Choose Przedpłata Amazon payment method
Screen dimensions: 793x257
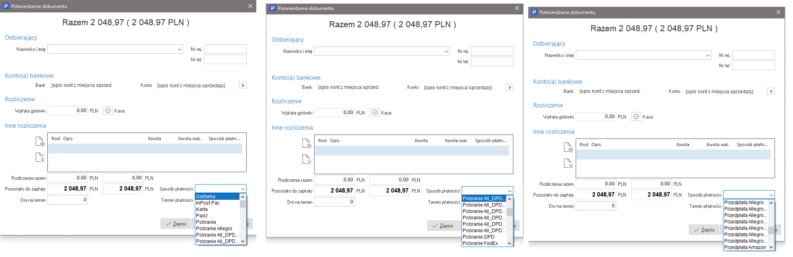[746, 247]
